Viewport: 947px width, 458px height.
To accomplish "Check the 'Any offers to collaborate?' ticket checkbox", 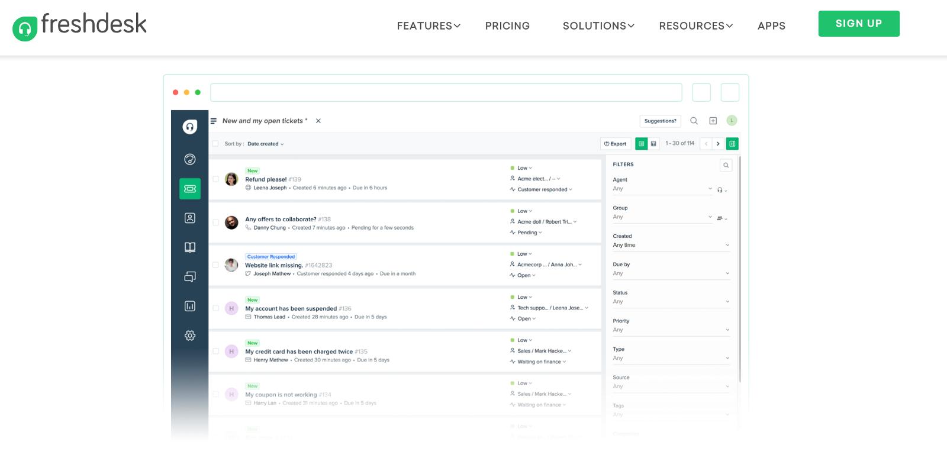I will [x=215, y=222].
